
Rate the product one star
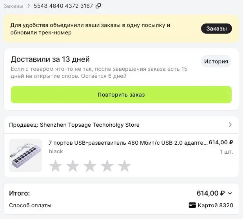(x=56, y=166)
